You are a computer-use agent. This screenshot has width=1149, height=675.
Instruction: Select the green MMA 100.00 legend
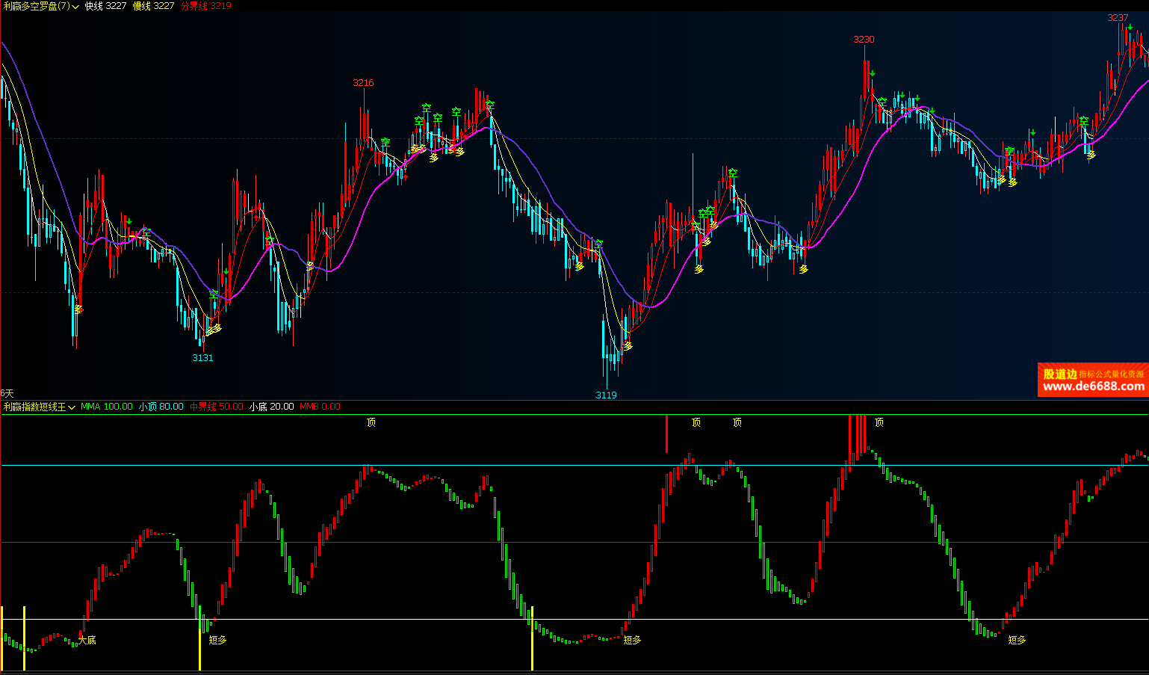pyautogui.click(x=106, y=407)
